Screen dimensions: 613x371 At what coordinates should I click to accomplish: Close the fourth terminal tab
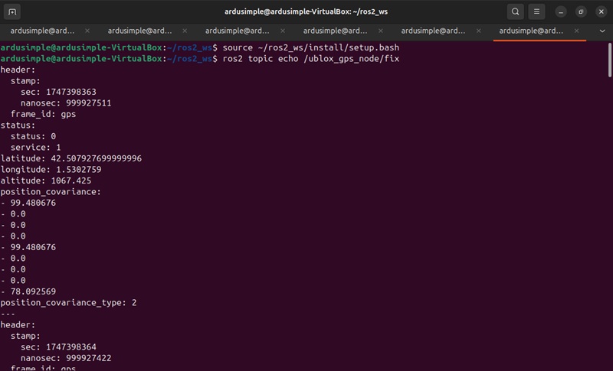point(380,31)
